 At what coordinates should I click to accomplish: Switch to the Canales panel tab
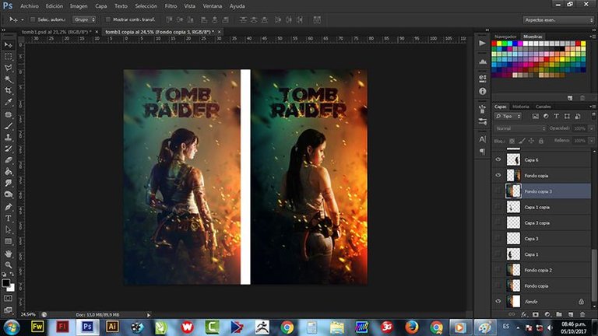(543, 107)
